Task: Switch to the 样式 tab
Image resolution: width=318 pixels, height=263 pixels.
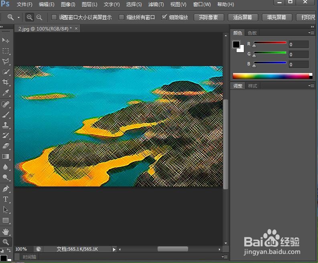Action: tap(253, 86)
